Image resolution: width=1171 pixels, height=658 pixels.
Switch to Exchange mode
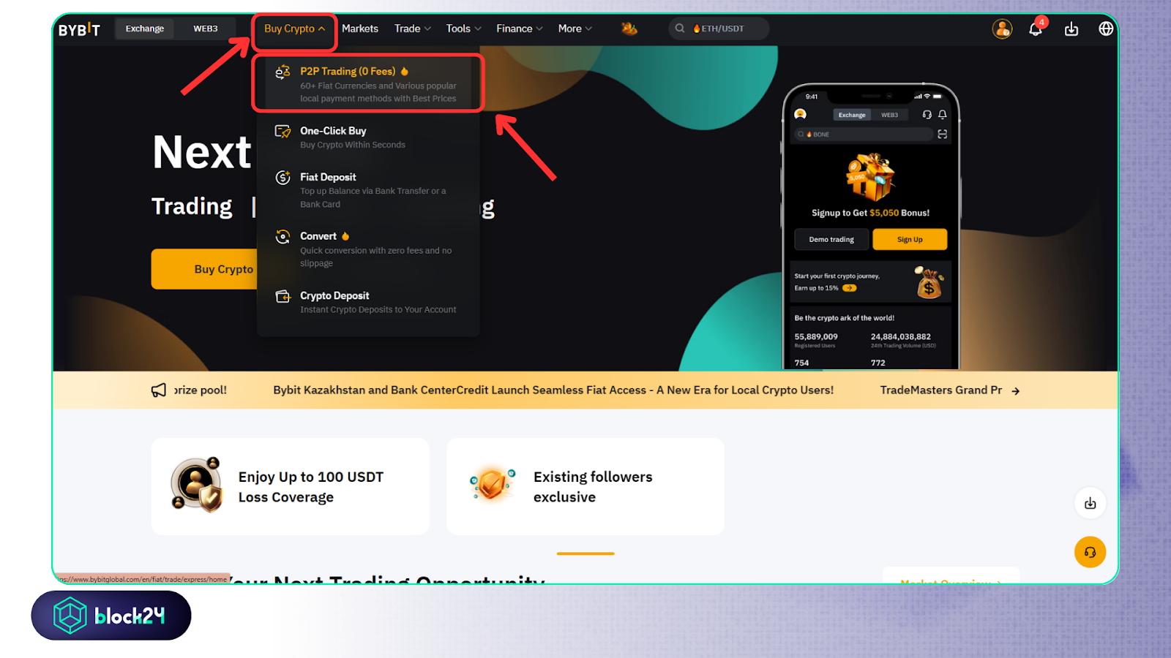[145, 29]
